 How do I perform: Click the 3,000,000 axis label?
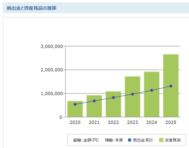point(52,46)
